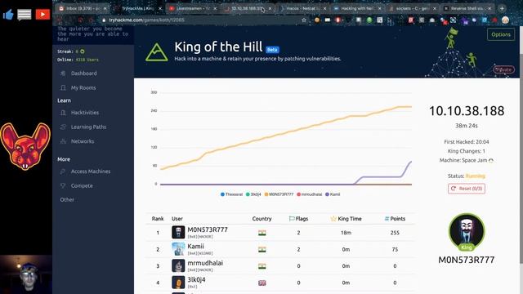
Task: Click M0N573R777's avatar in rank table
Action: click(178, 232)
